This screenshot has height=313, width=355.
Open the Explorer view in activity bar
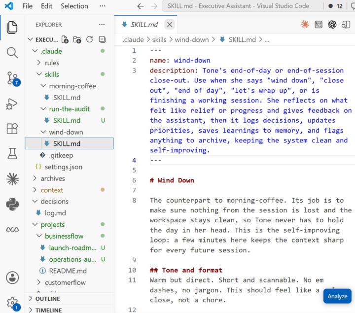[x=12, y=28]
